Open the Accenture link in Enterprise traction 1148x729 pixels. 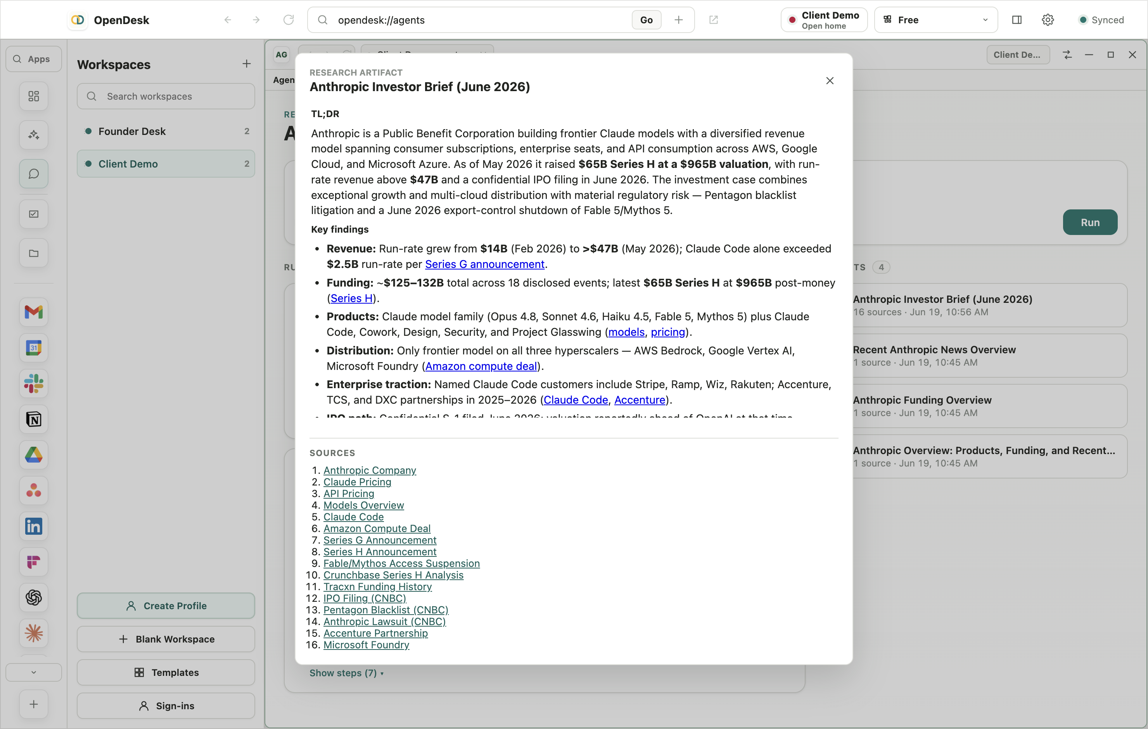click(640, 400)
